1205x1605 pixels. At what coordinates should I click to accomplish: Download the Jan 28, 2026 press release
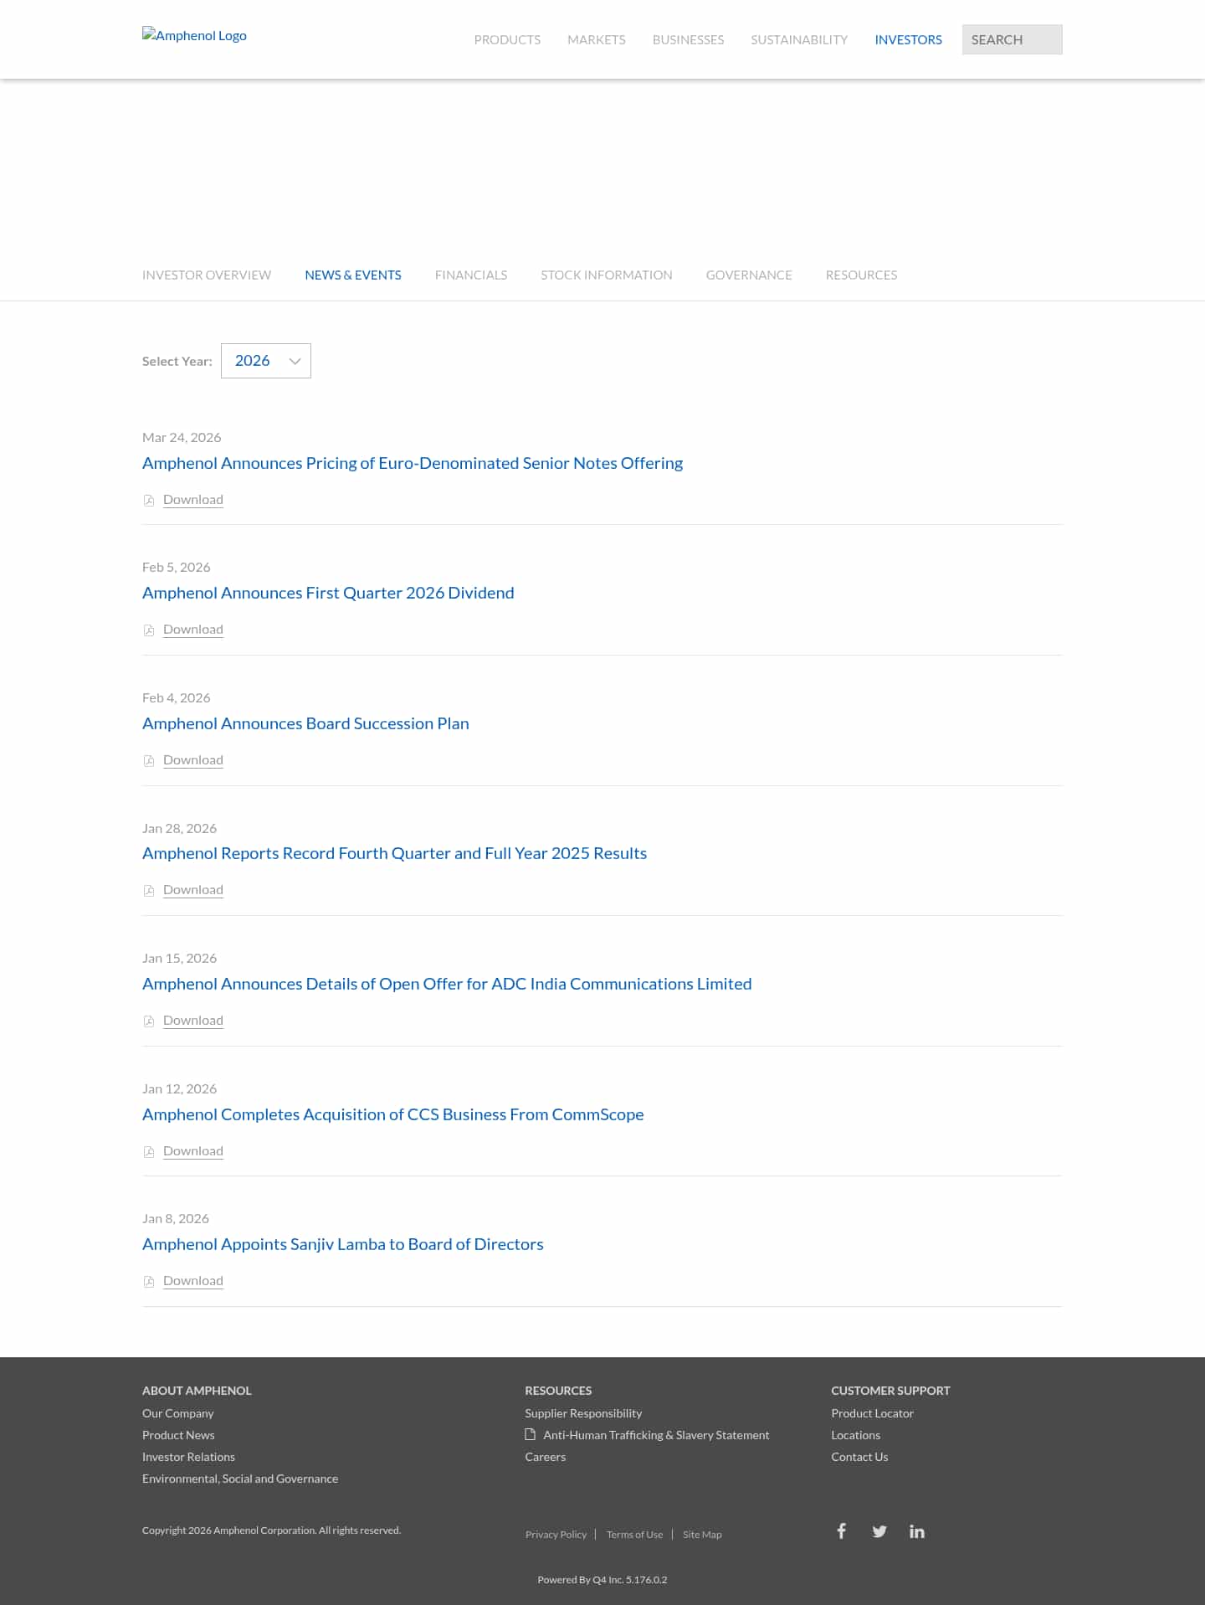coord(193,890)
